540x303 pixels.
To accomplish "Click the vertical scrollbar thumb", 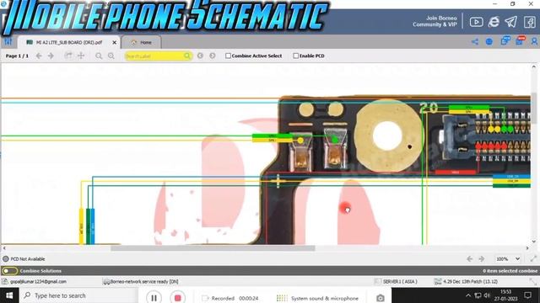I will pyautogui.click(x=534, y=108).
